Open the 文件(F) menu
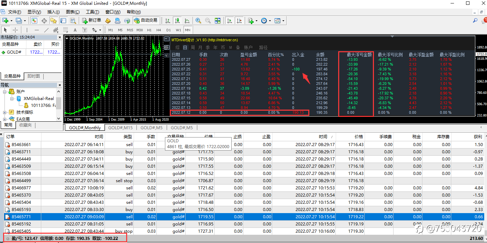The height and width of the screenshot is (243, 487). click(15, 12)
